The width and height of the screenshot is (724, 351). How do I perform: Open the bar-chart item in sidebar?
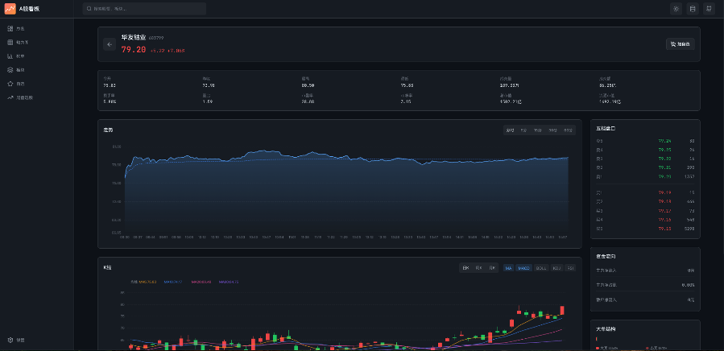tap(10, 56)
